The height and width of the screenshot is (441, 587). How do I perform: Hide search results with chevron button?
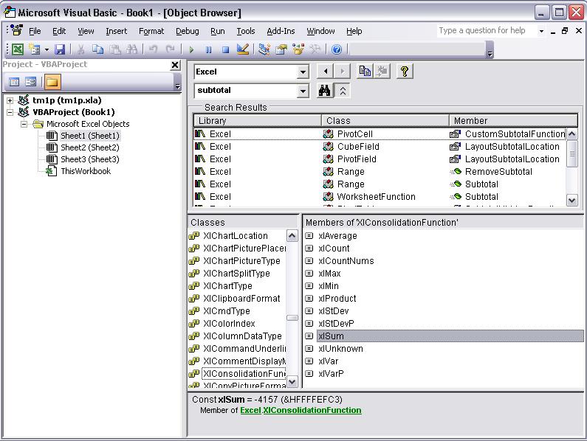pyautogui.click(x=342, y=90)
